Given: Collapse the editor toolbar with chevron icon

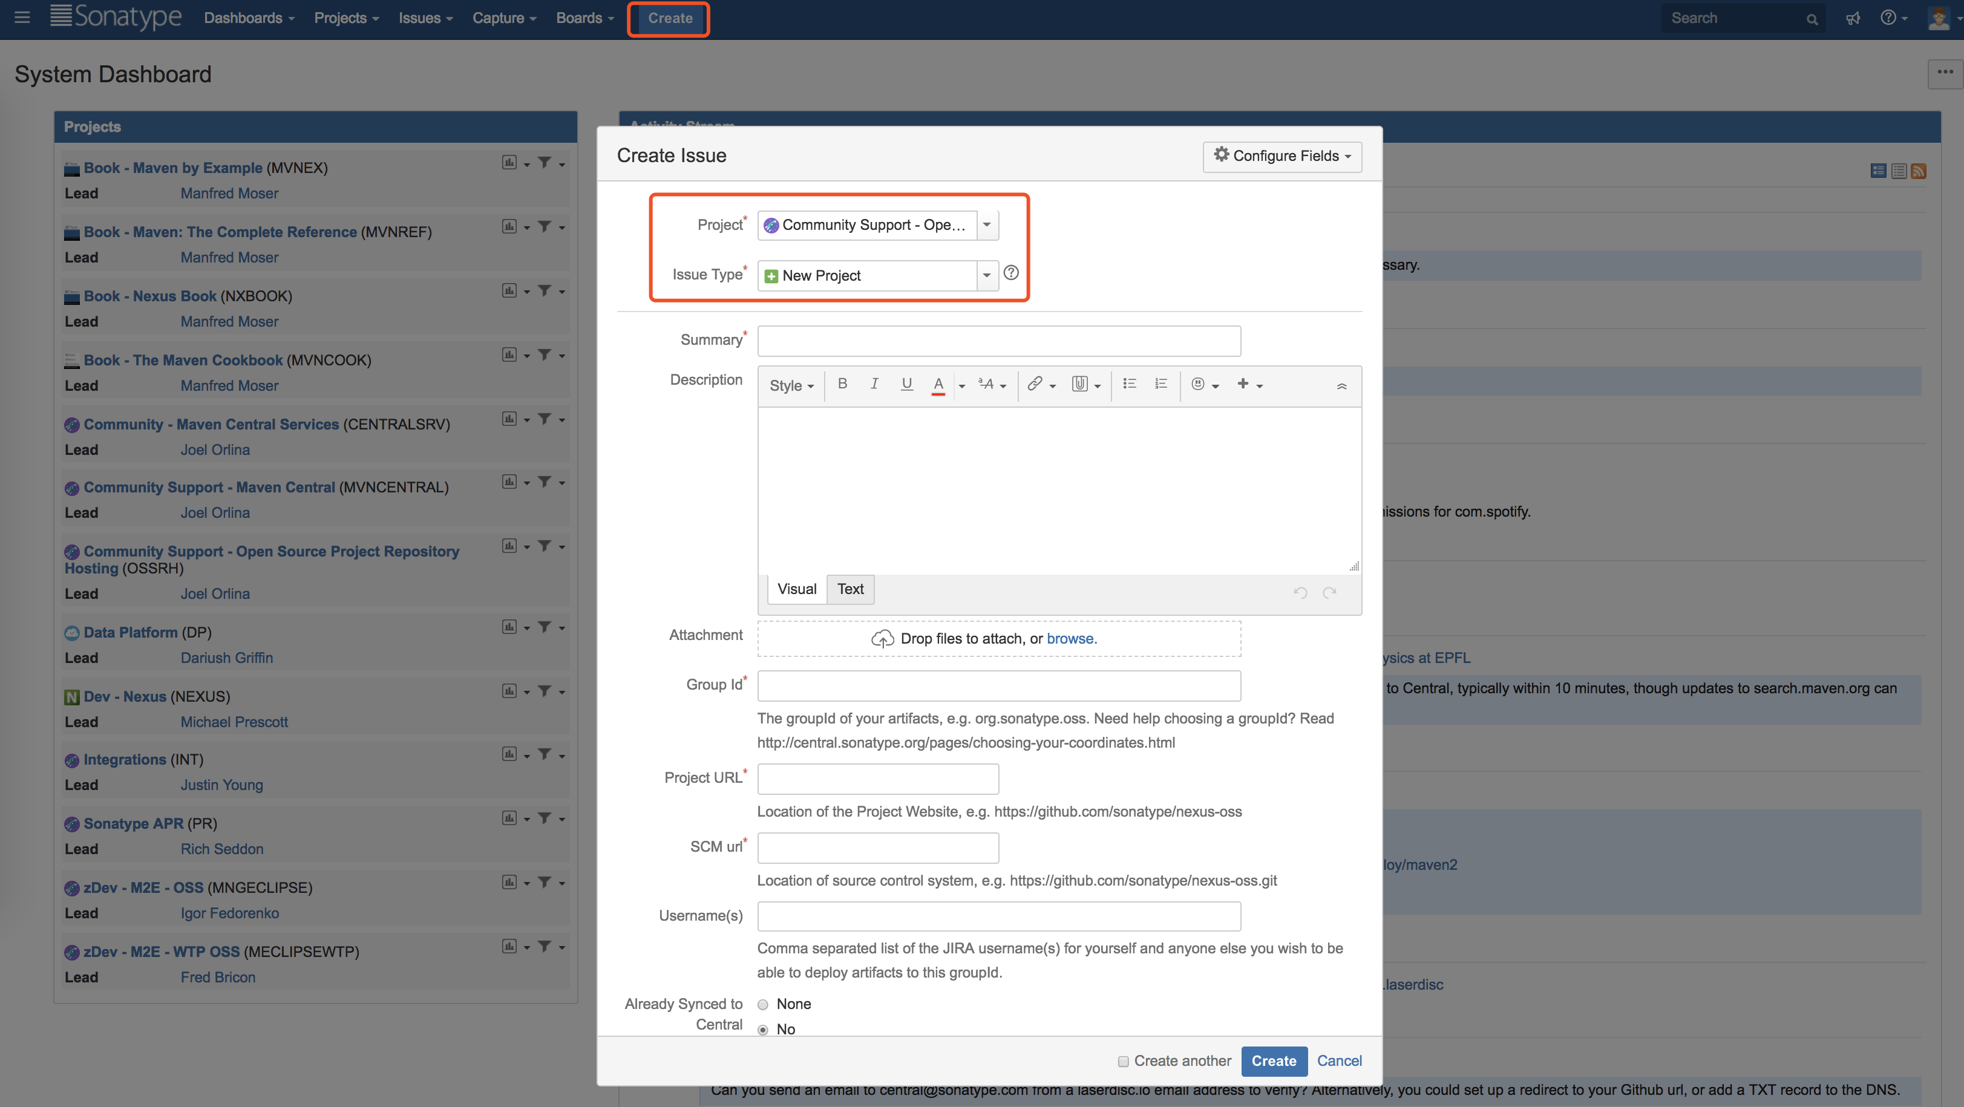Looking at the screenshot, I should 1342,387.
